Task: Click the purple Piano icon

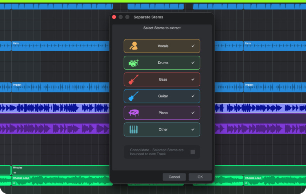Action: click(134, 113)
